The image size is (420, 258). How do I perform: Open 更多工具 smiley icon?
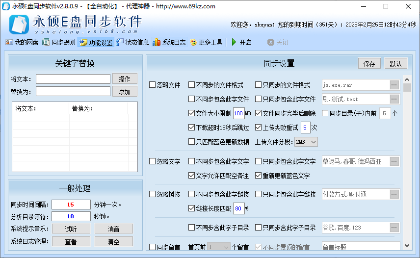coord(193,42)
